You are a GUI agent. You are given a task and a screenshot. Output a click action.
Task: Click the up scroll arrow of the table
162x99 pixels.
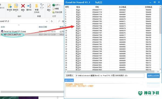pos(160,6)
